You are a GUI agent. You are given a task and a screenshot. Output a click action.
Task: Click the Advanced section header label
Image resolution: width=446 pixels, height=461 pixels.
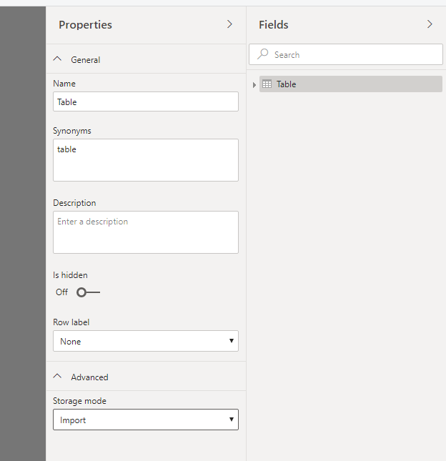[89, 377]
